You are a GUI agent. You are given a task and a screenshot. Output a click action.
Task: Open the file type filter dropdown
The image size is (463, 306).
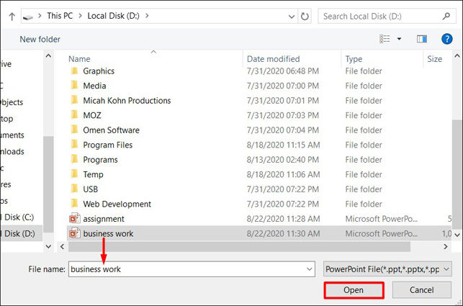point(388,269)
